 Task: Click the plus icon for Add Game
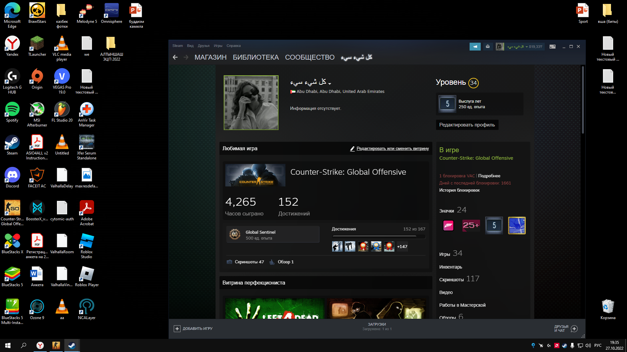(177, 329)
